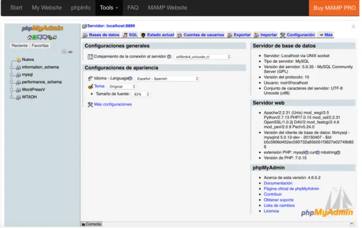Click the mysql database icon
This screenshot has width=362, height=228.
(x=19, y=75)
